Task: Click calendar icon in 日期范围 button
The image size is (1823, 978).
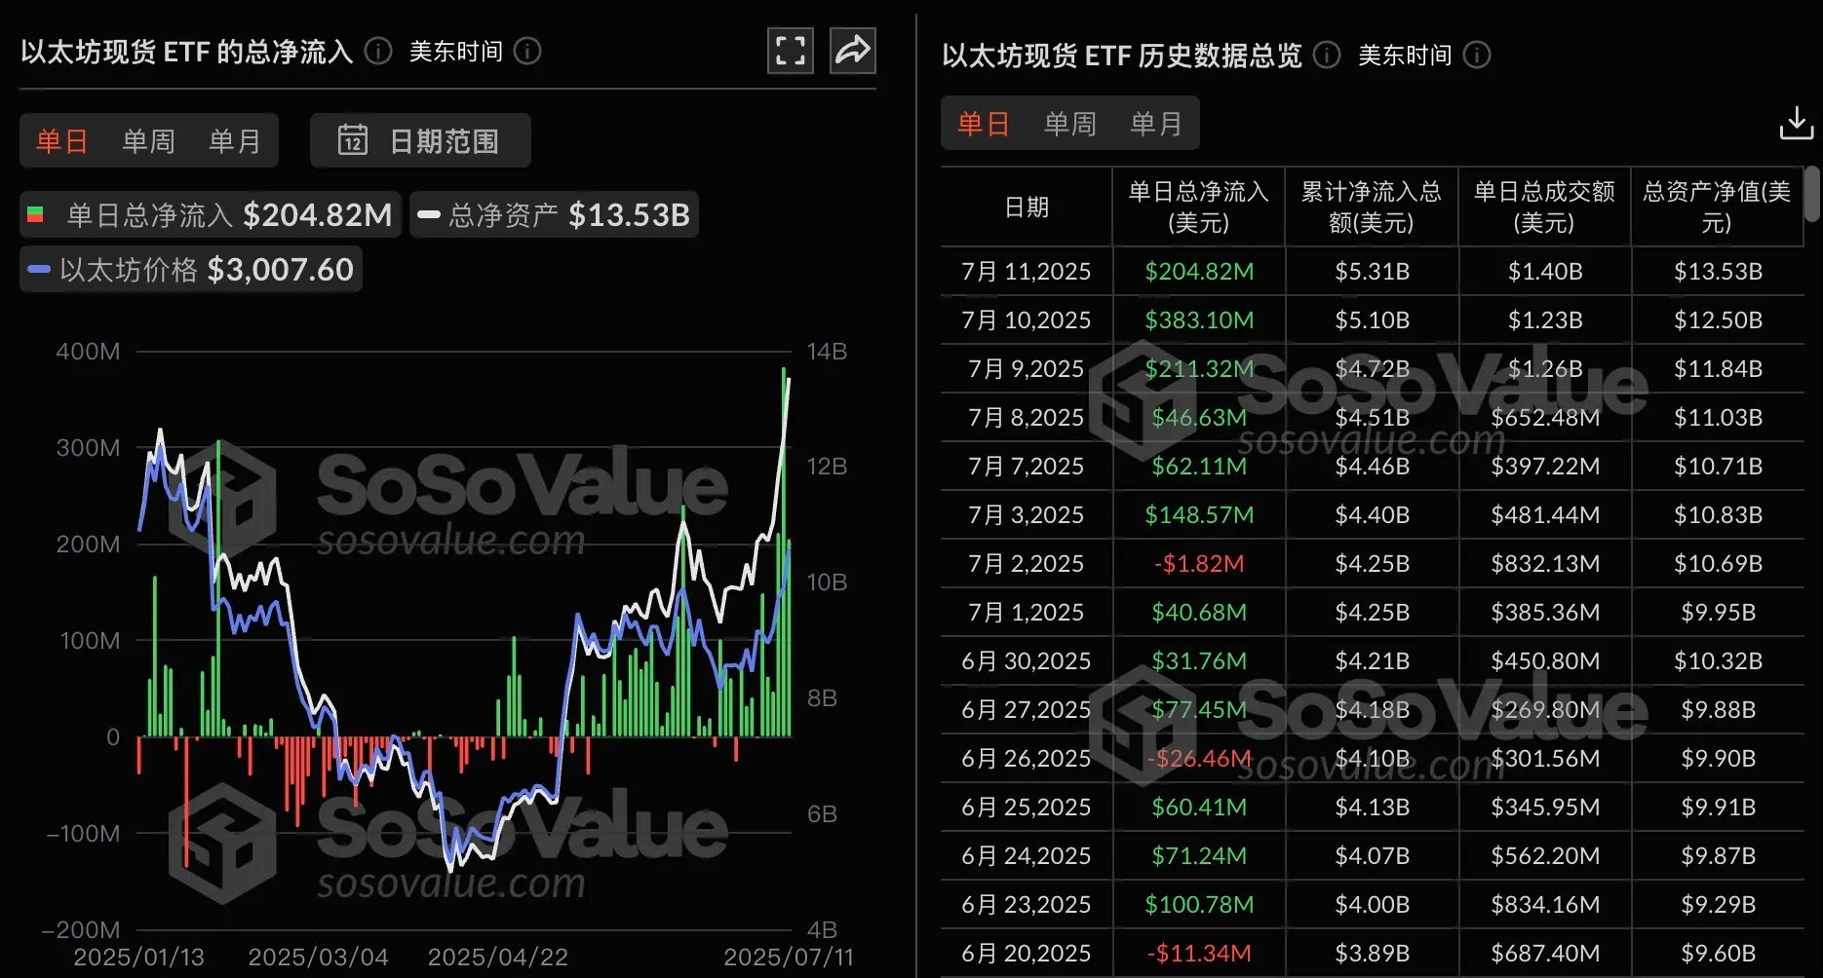Action: 353,140
